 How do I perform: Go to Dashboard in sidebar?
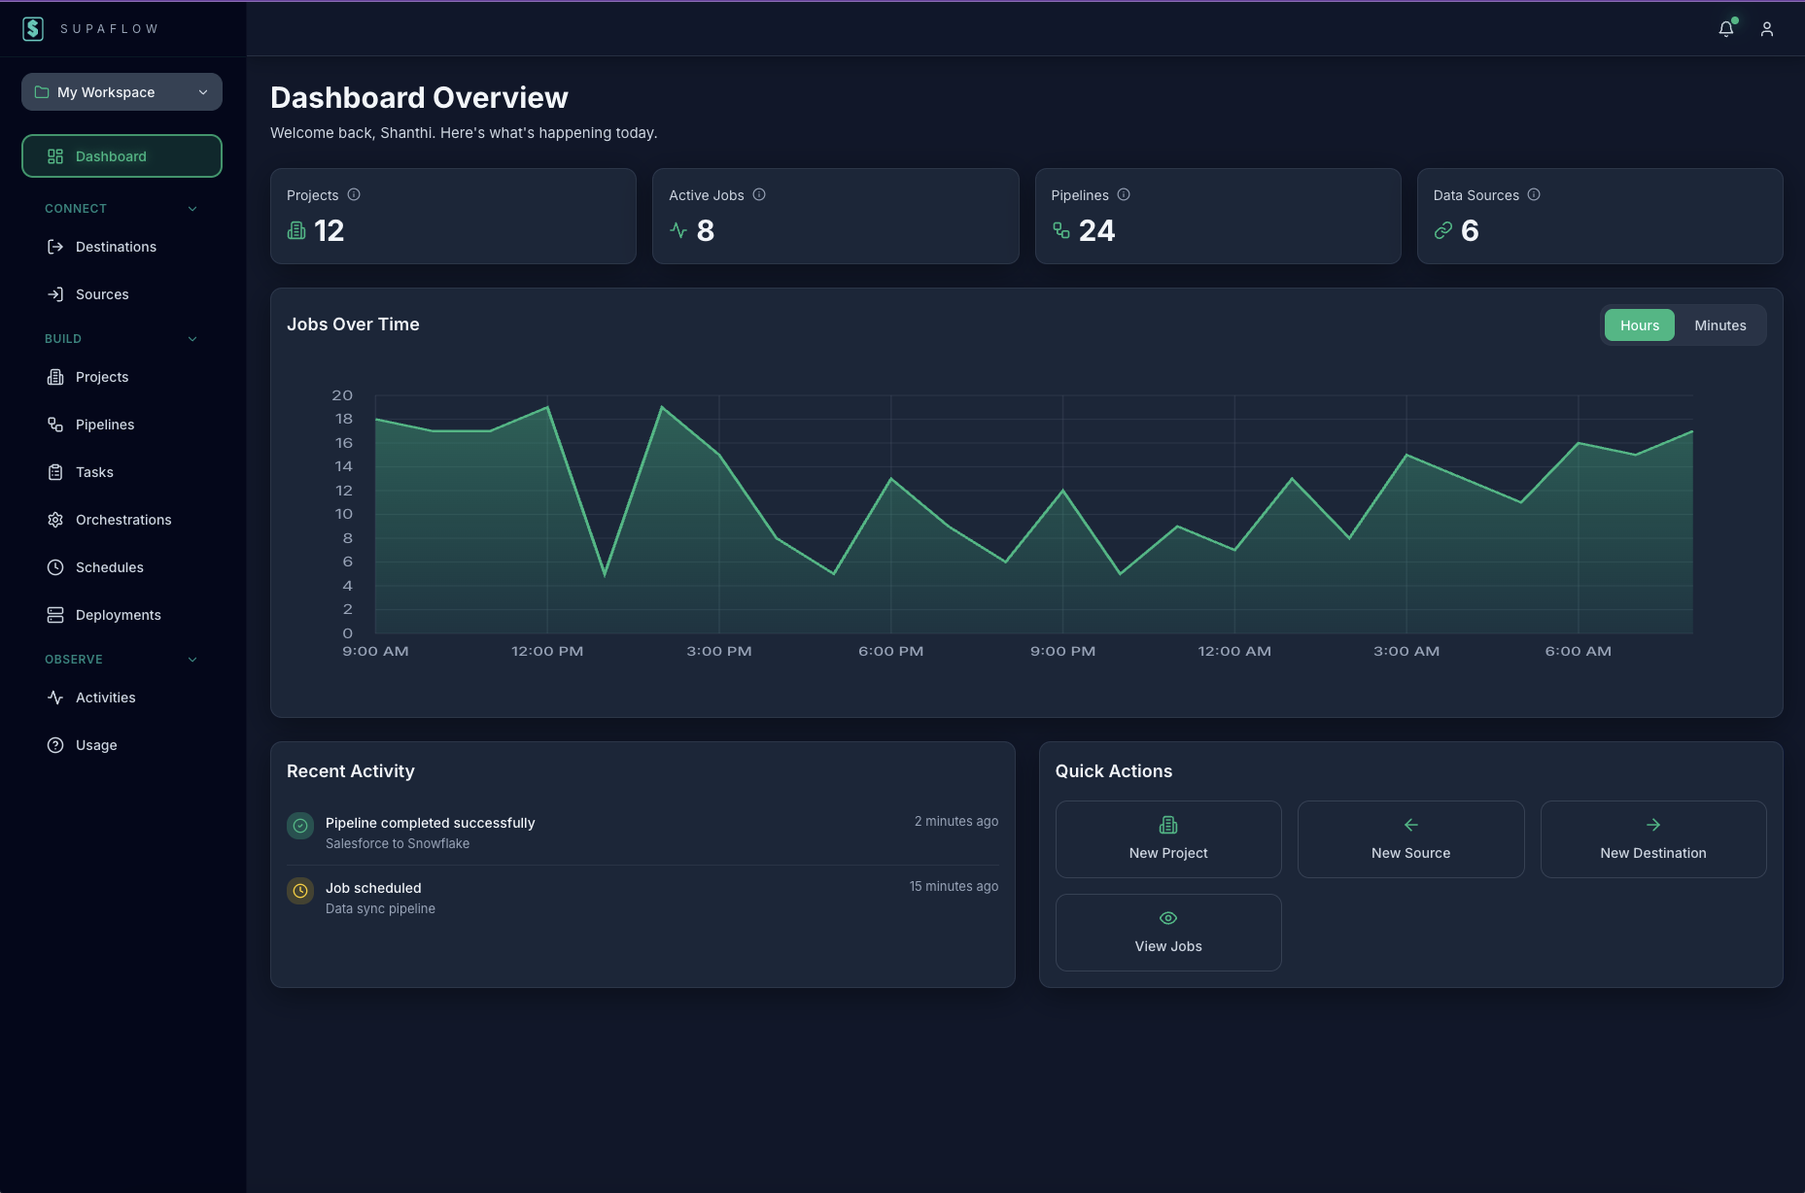[x=121, y=156]
